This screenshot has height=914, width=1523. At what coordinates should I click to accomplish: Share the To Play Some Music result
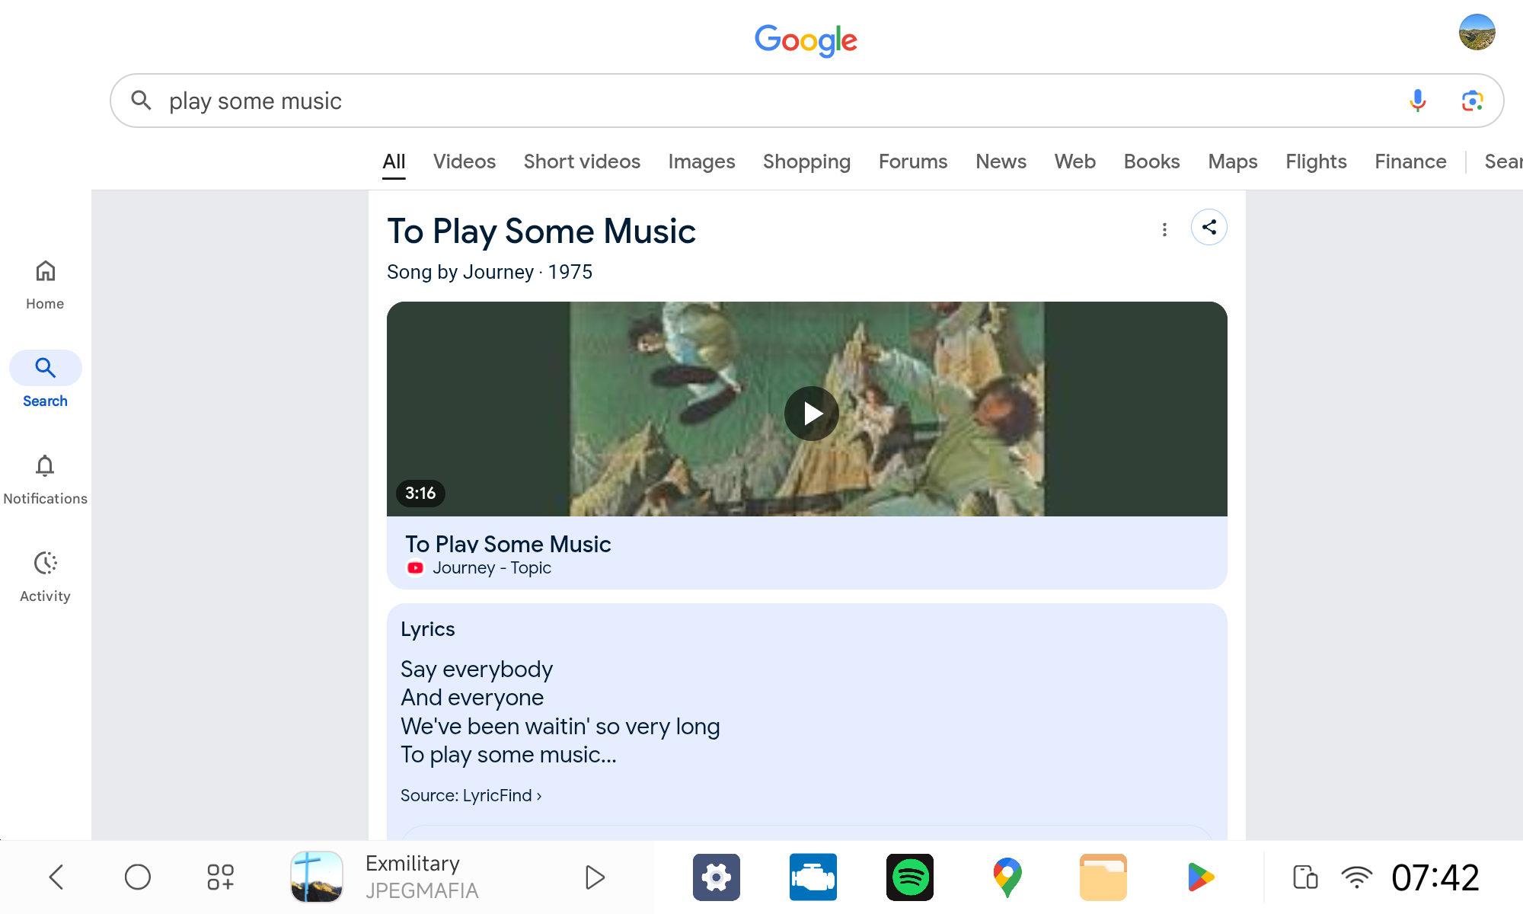point(1209,226)
